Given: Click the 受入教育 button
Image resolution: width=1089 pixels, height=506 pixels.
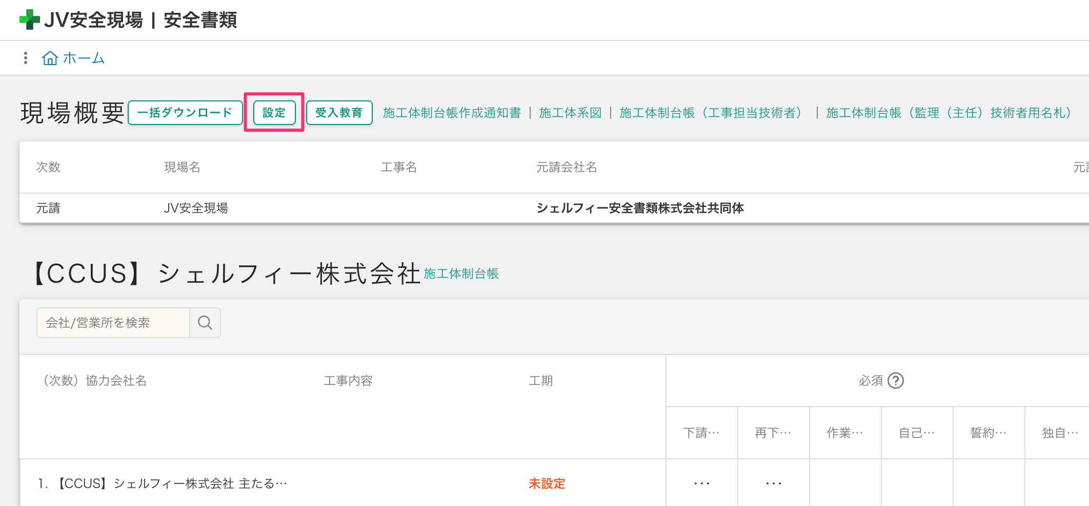Looking at the screenshot, I should (339, 113).
